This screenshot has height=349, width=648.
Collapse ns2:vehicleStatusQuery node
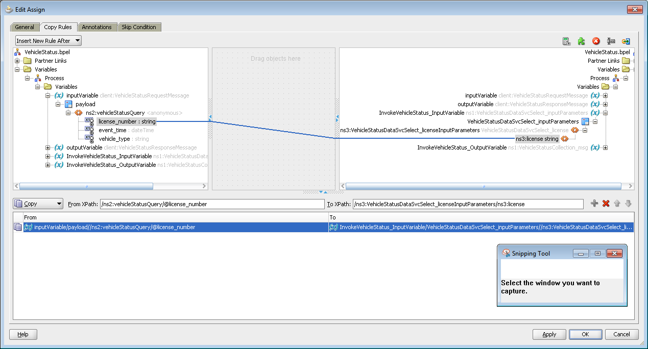[68, 113]
